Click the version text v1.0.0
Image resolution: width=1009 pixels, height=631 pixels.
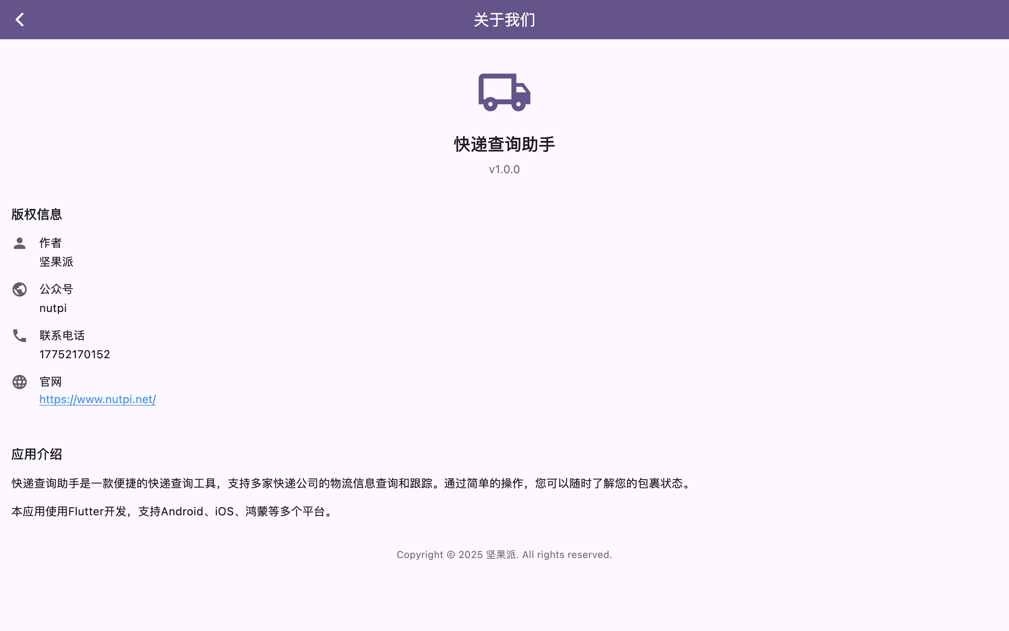(504, 169)
